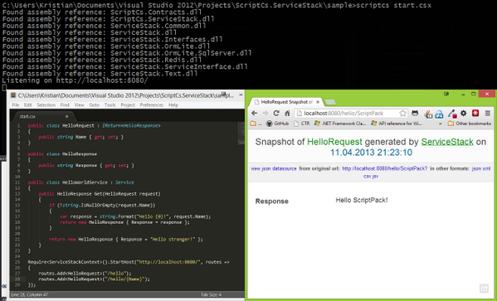Click the routes.Add "/hello" line

click(85, 273)
